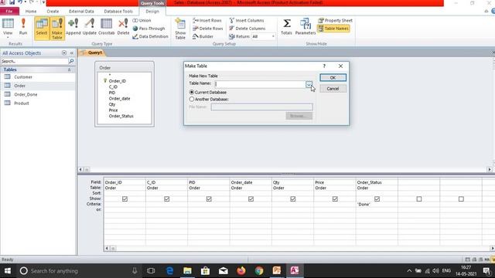
Task: Choose the Make Table query type
Action: [x=57, y=29]
